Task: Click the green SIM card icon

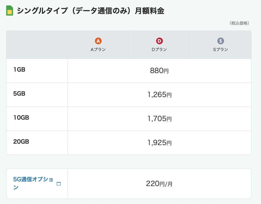Action: tap(9, 10)
